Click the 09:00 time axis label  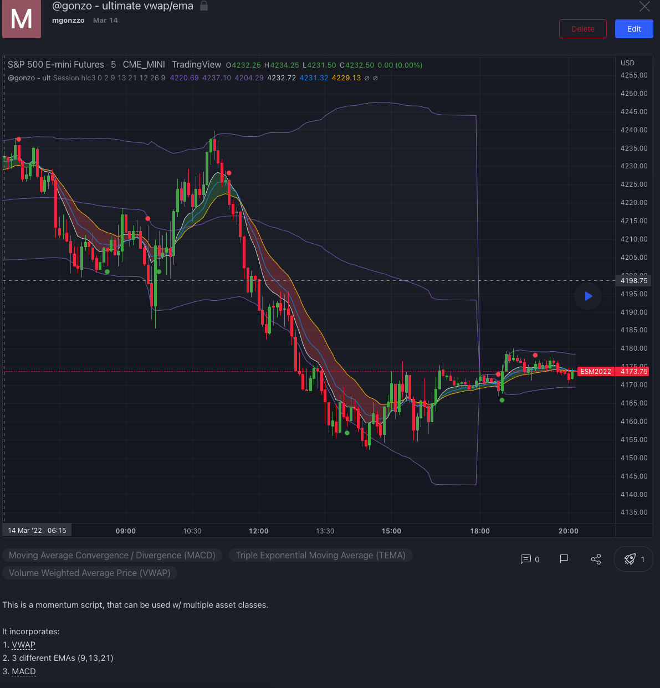tap(126, 531)
